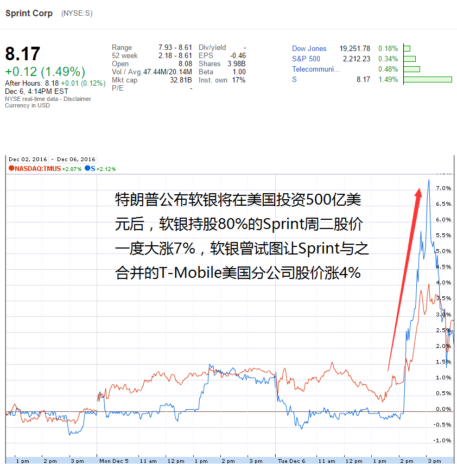Click the 7.0% y-axis label
The image size is (457, 464).
click(443, 188)
